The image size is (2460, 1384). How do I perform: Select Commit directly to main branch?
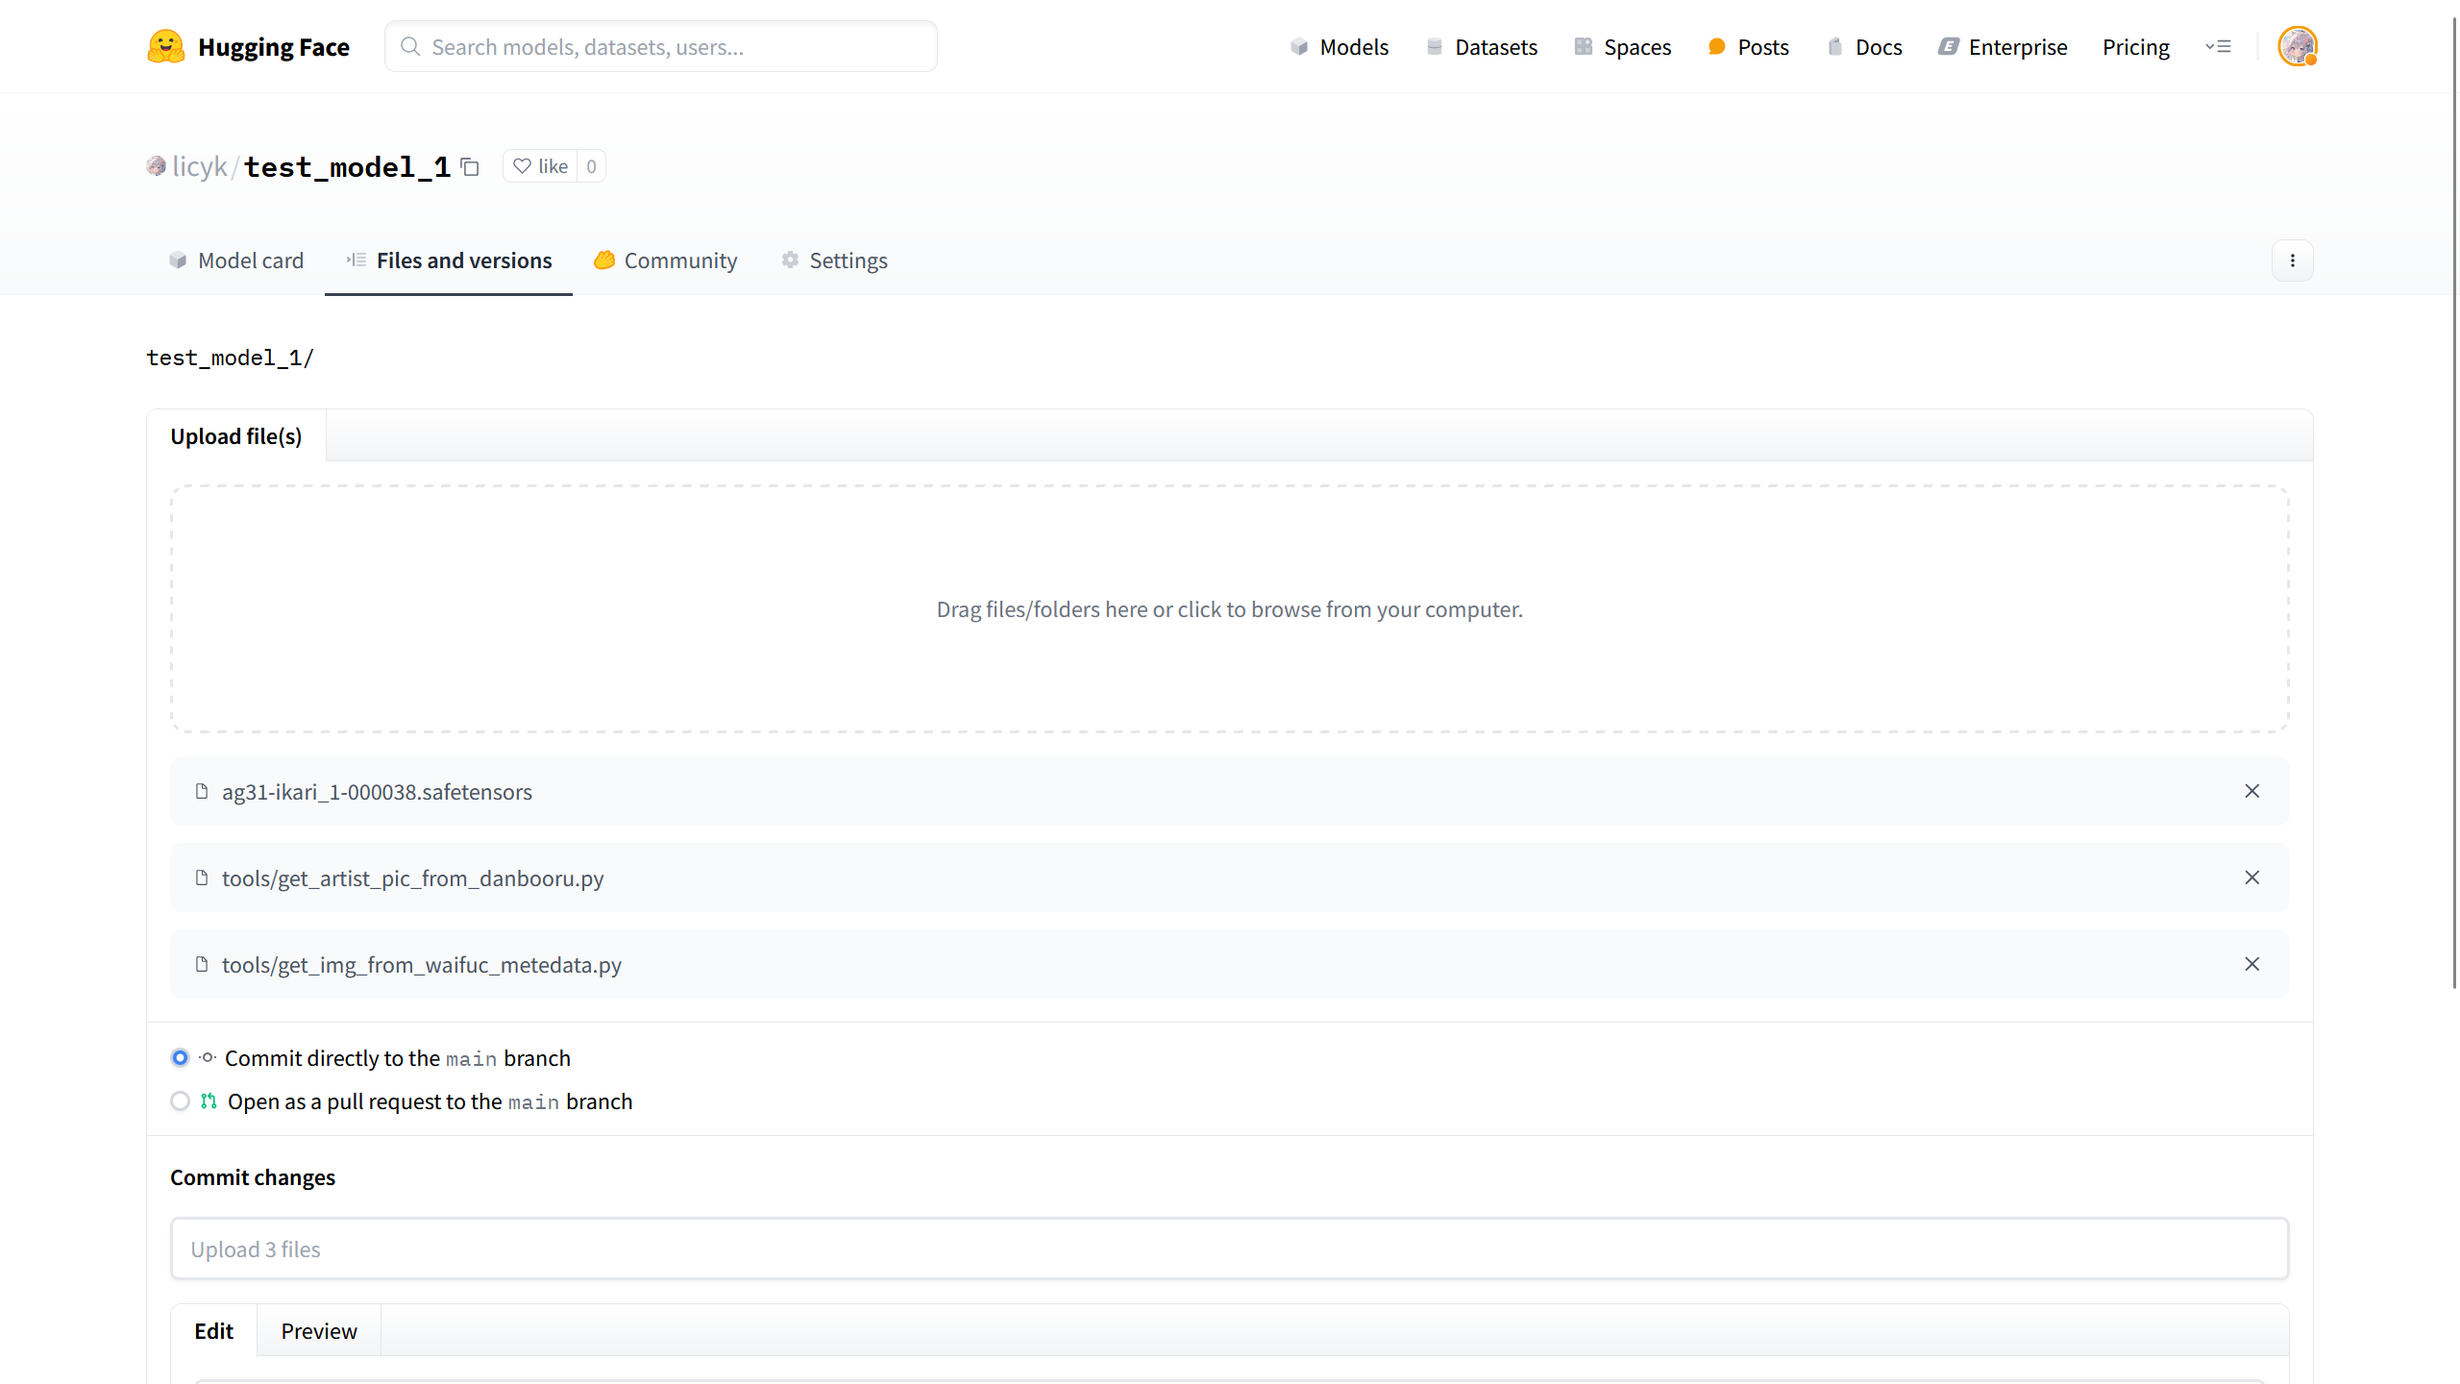[x=180, y=1057]
